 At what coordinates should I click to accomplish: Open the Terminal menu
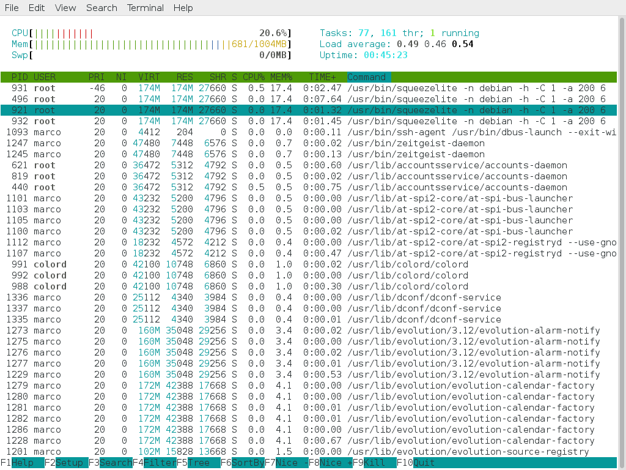(145, 8)
